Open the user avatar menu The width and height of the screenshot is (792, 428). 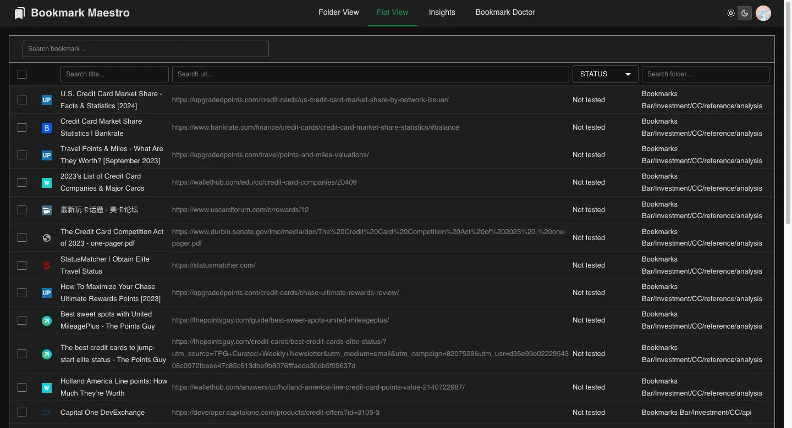[763, 13]
